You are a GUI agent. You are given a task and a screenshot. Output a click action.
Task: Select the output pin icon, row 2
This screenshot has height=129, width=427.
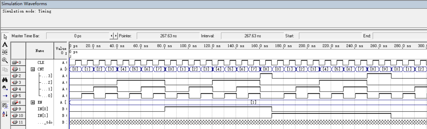pos(15,76)
